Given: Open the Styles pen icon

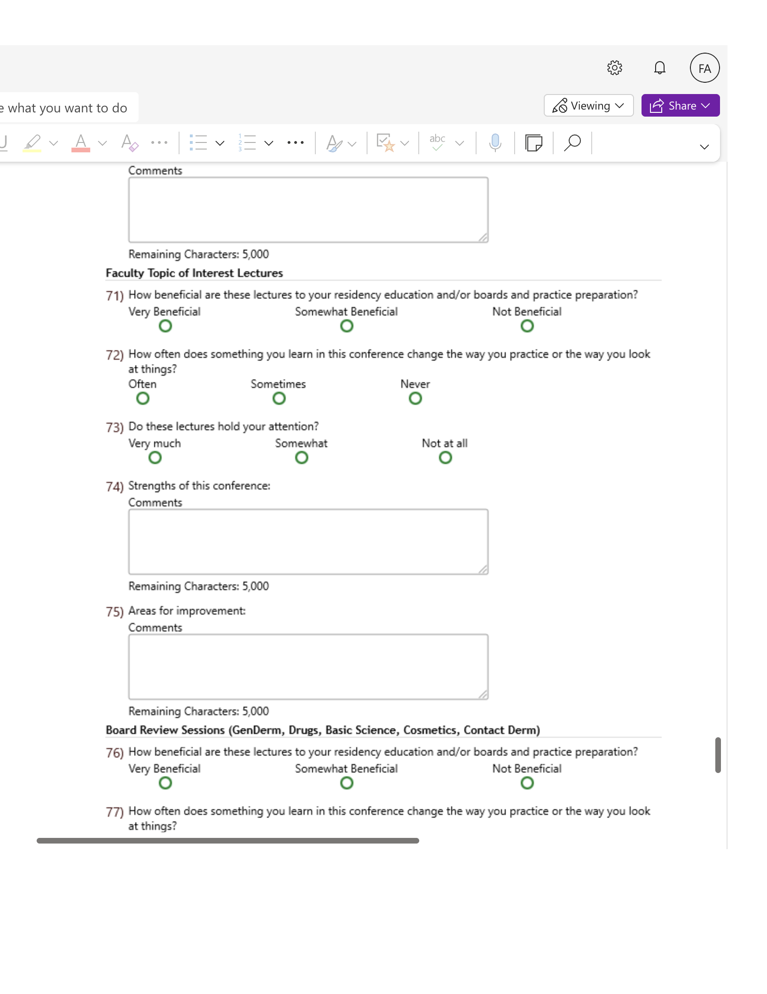Looking at the screenshot, I should tap(334, 143).
